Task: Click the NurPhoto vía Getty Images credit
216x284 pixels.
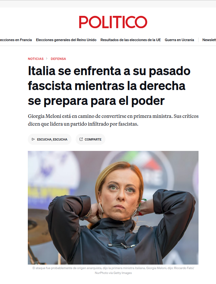Action: 113,273
